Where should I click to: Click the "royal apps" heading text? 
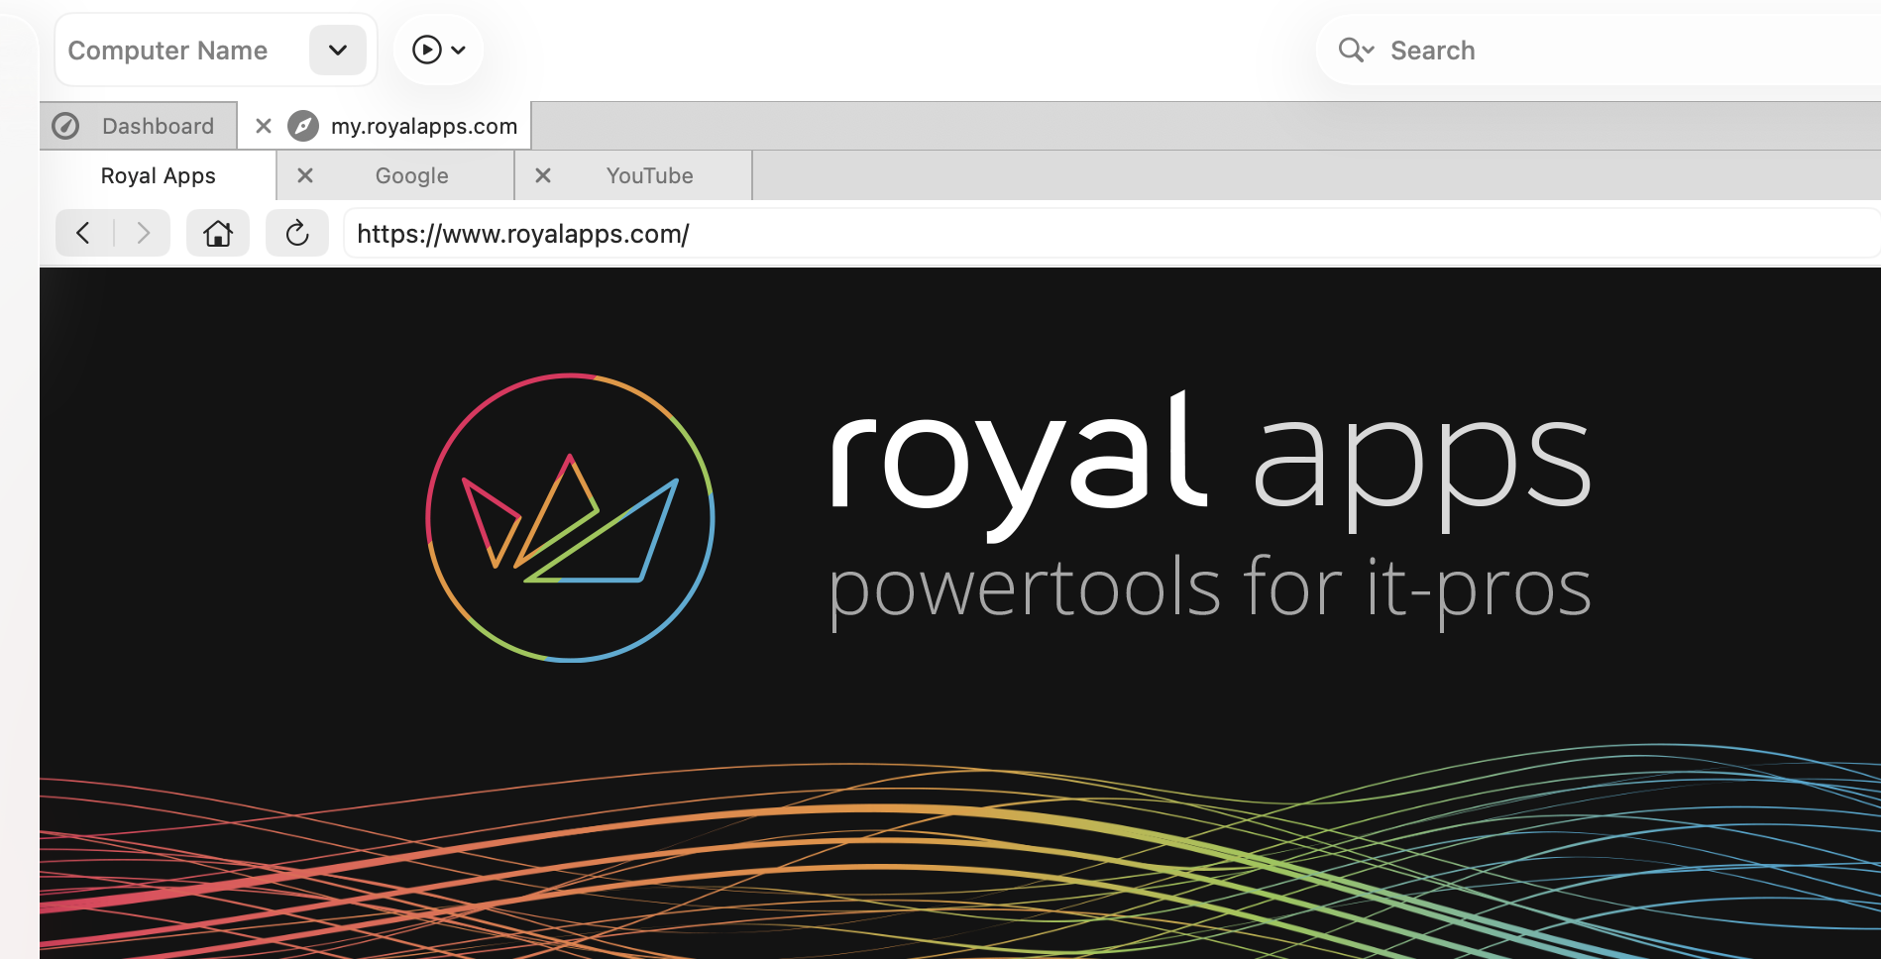(1210, 465)
